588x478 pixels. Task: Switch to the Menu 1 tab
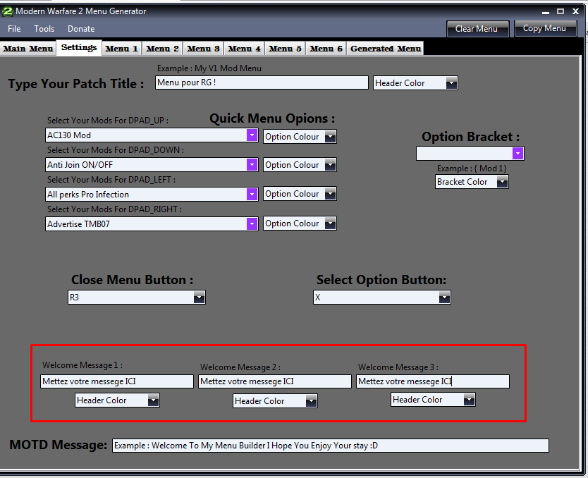pos(121,49)
